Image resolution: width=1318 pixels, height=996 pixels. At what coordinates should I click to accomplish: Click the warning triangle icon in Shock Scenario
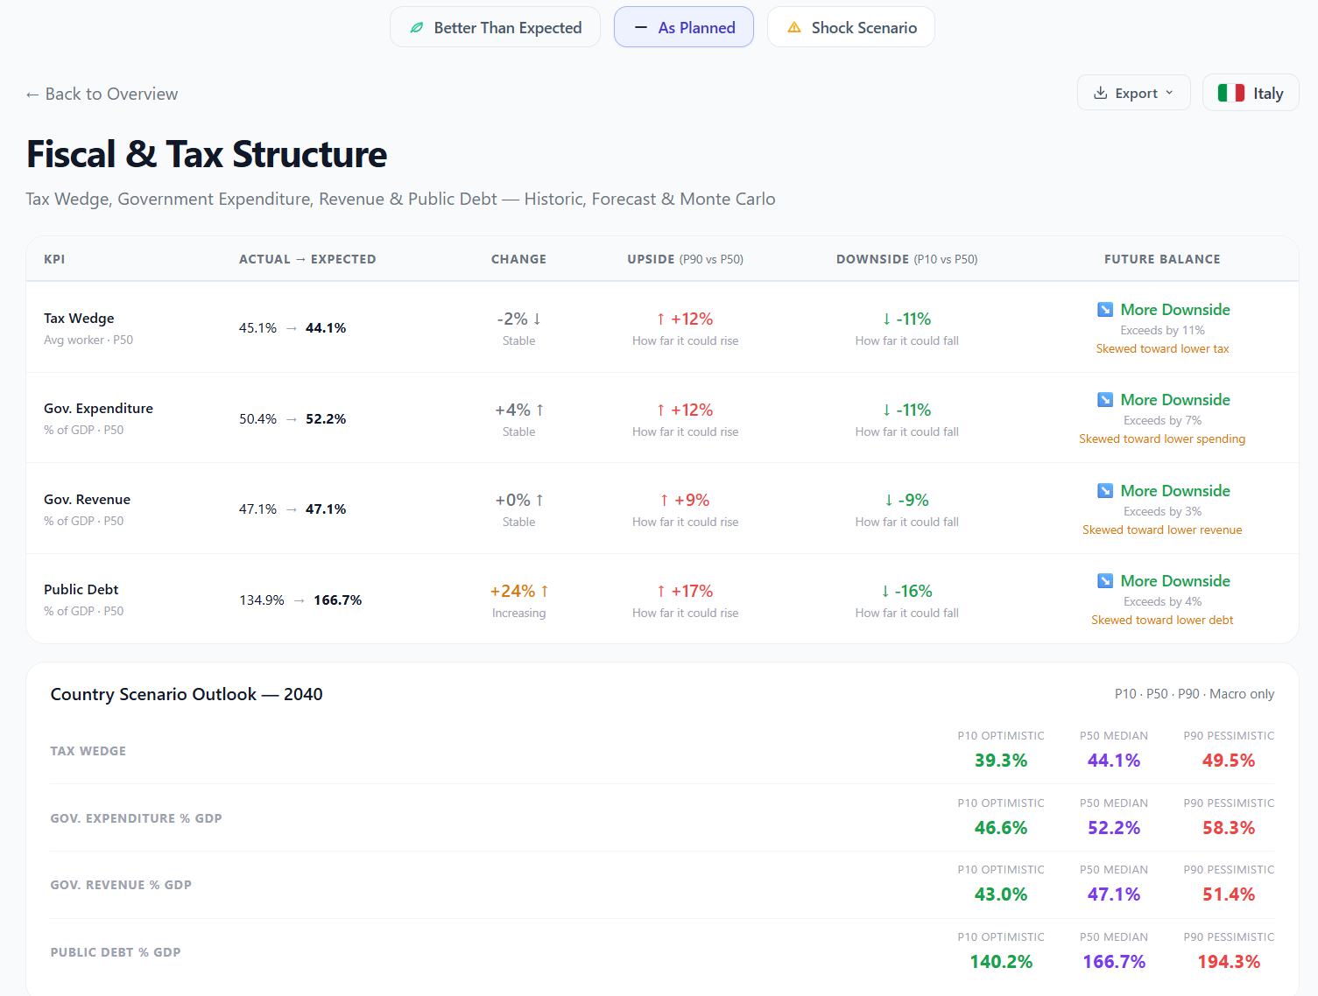pos(794,28)
